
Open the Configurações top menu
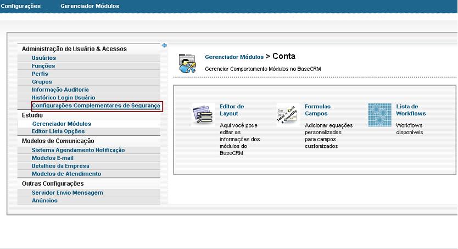(x=21, y=6)
